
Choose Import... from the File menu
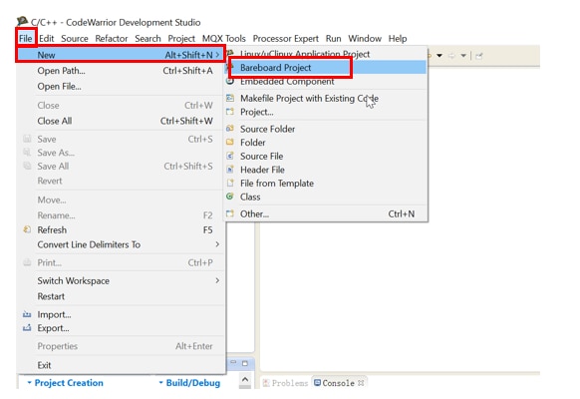[121, 314]
